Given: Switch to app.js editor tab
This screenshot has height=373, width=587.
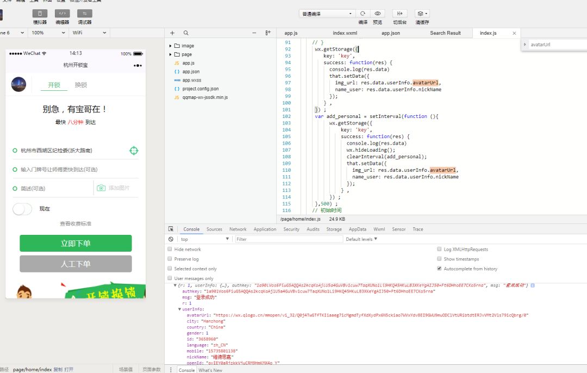Looking at the screenshot, I should 291,33.
